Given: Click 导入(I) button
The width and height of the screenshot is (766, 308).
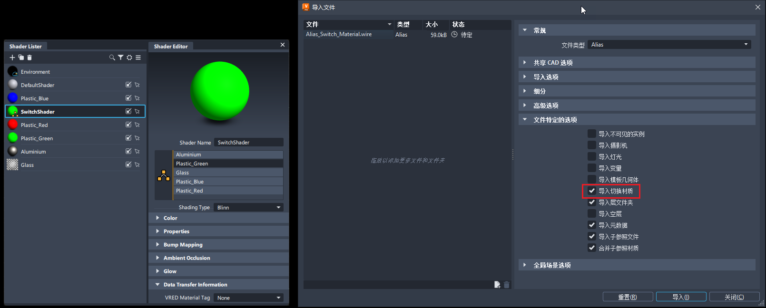Looking at the screenshot, I should 681,297.
